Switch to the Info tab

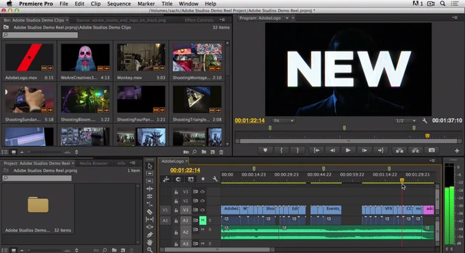(x=121, y=163)
